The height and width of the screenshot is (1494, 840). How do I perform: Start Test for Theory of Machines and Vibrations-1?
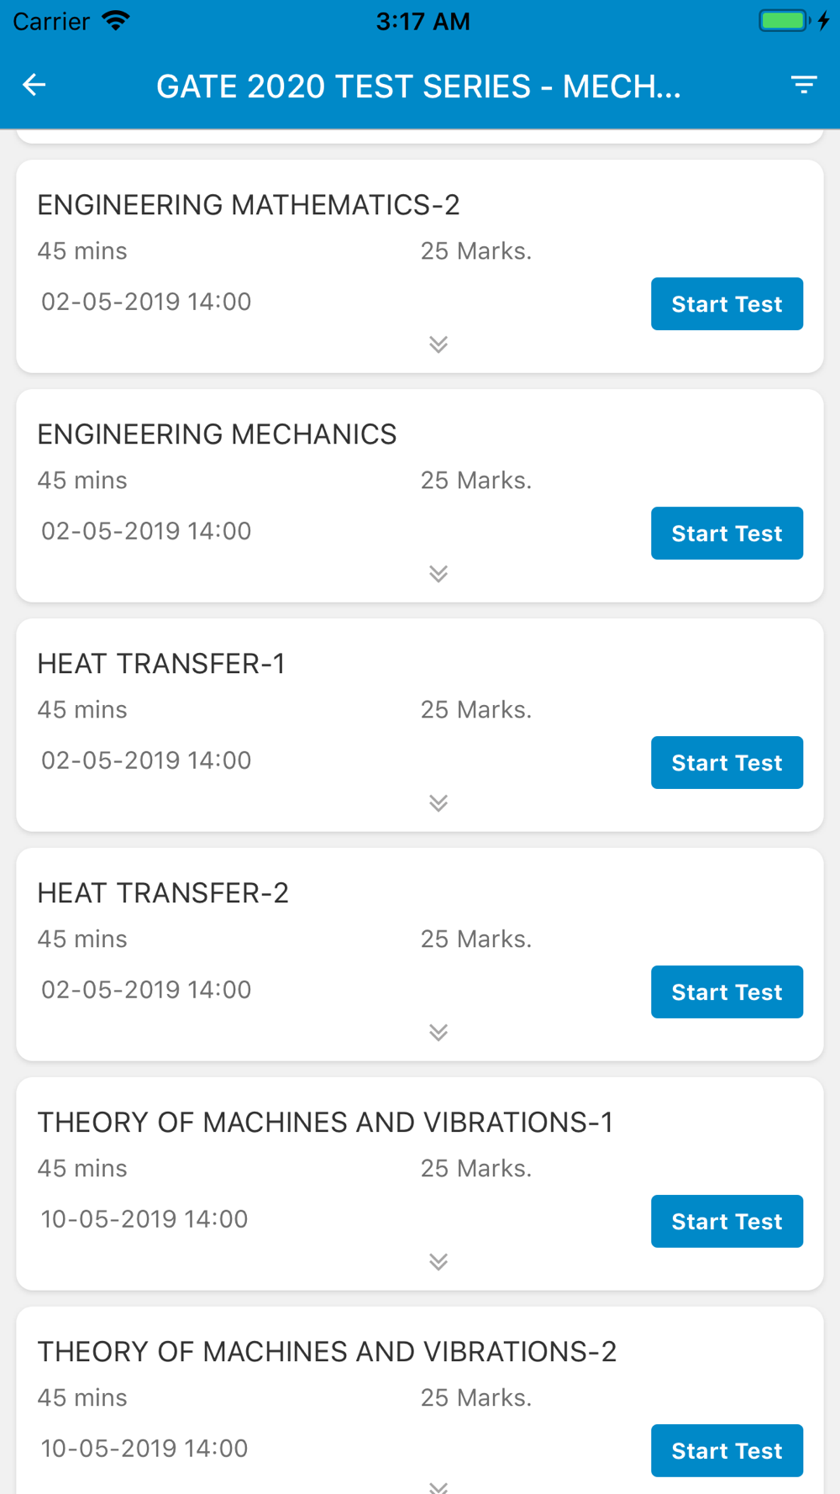coord(727,1222)
